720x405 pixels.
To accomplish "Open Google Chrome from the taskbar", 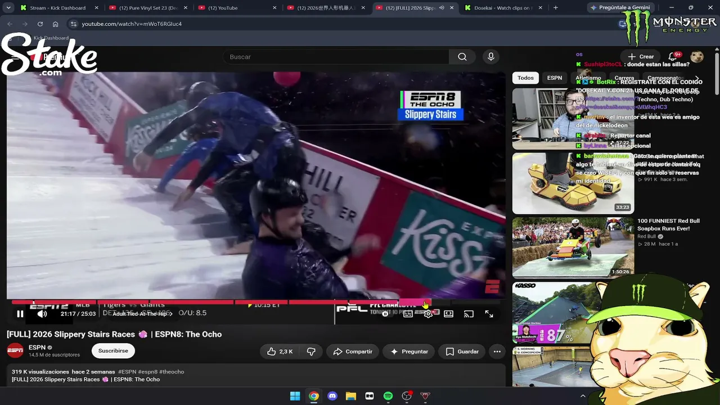I will (x=314, y=396).
